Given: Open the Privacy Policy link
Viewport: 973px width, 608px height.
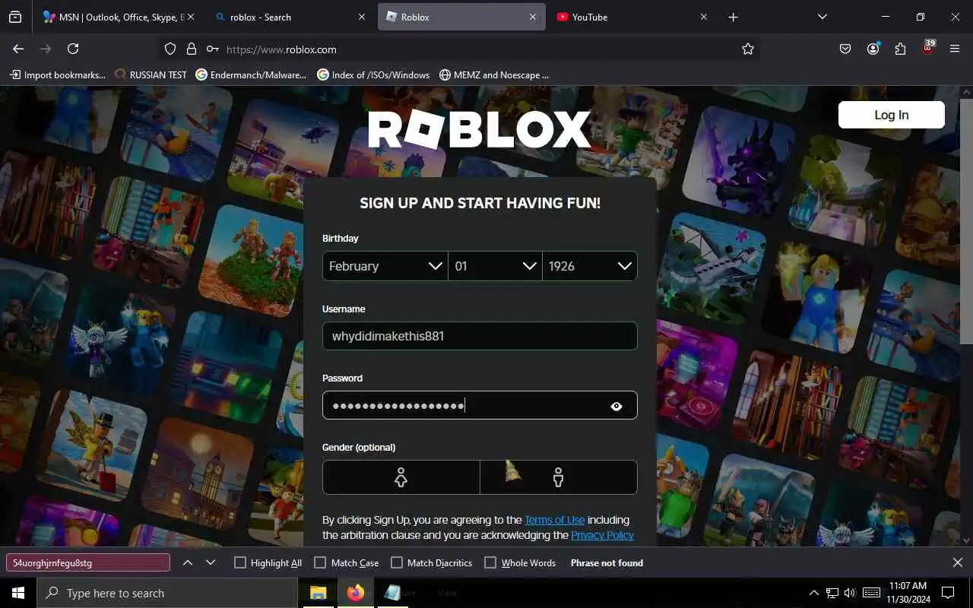Looking at the screenshot, I should pos(602,535).
